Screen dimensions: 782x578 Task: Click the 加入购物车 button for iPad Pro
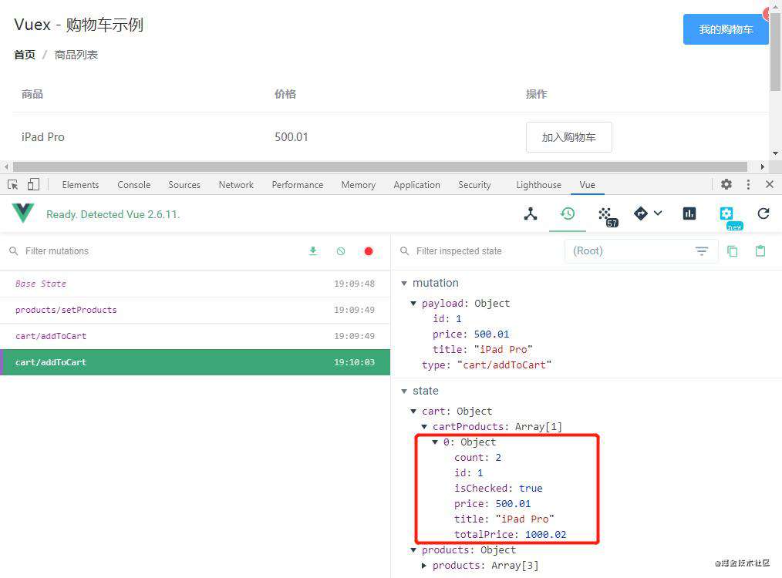(568, 137)
